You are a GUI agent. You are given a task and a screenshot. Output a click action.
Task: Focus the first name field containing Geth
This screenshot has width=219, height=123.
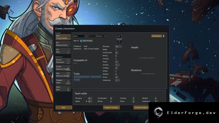(x=79, y=36)
